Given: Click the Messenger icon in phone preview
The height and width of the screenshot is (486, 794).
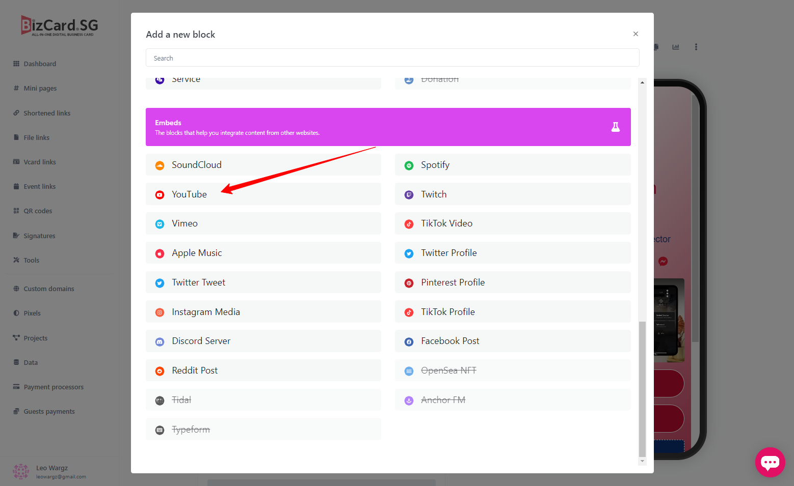Looking at the screenshot, I should click(663, 261).
